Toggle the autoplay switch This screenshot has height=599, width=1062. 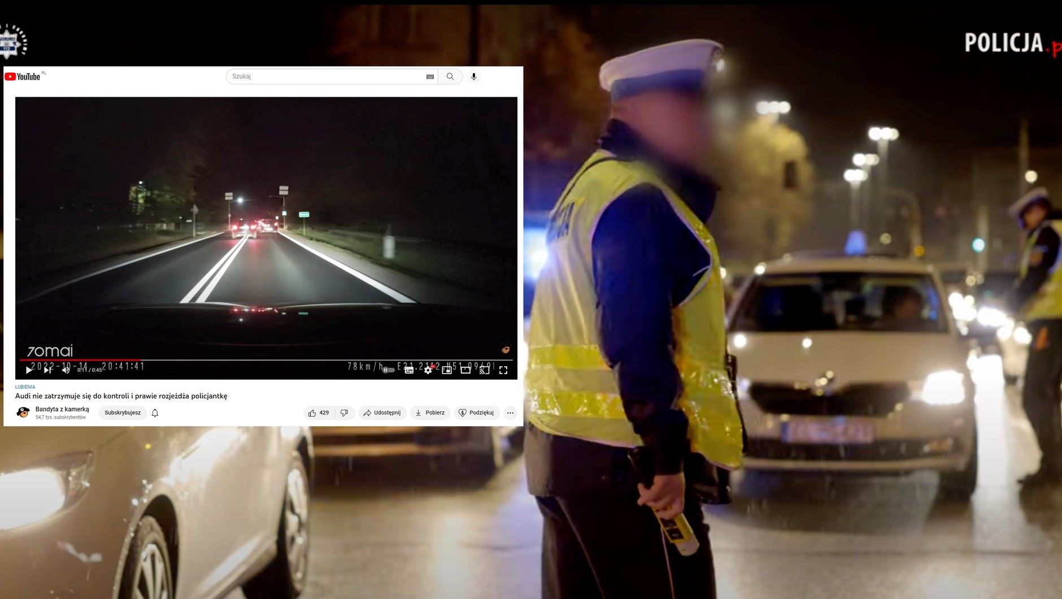(x=388, y=370)
